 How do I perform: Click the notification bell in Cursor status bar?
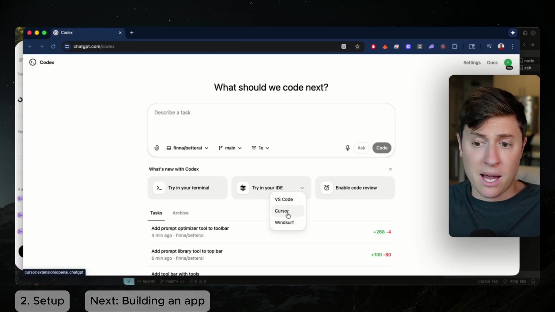click(533, 281)
